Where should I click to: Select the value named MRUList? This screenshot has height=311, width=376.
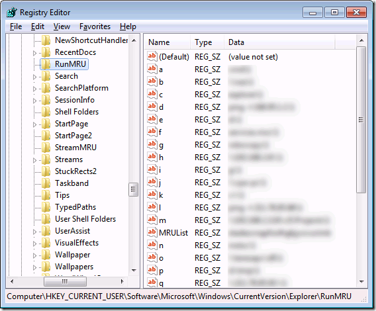click(173, 233)
